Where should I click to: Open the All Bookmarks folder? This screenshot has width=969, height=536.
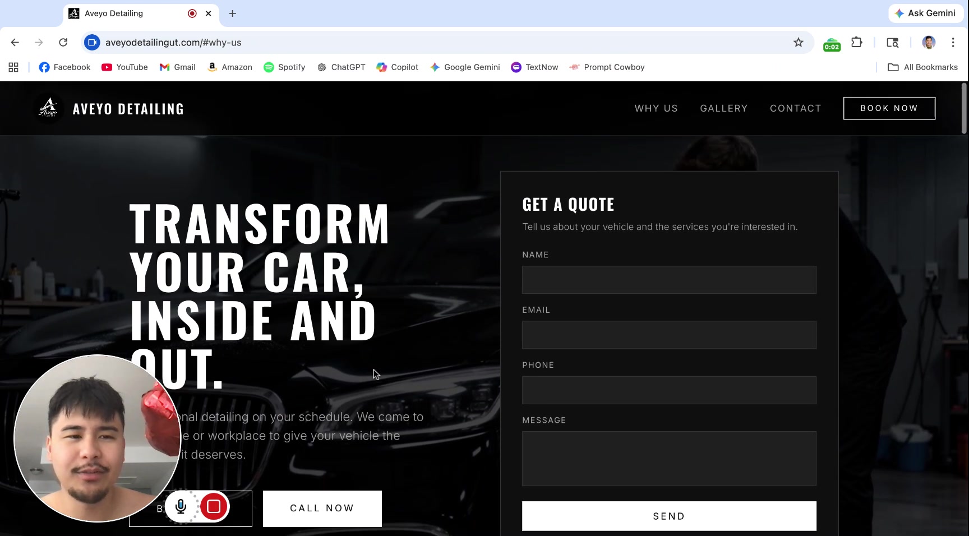(922, 67)
